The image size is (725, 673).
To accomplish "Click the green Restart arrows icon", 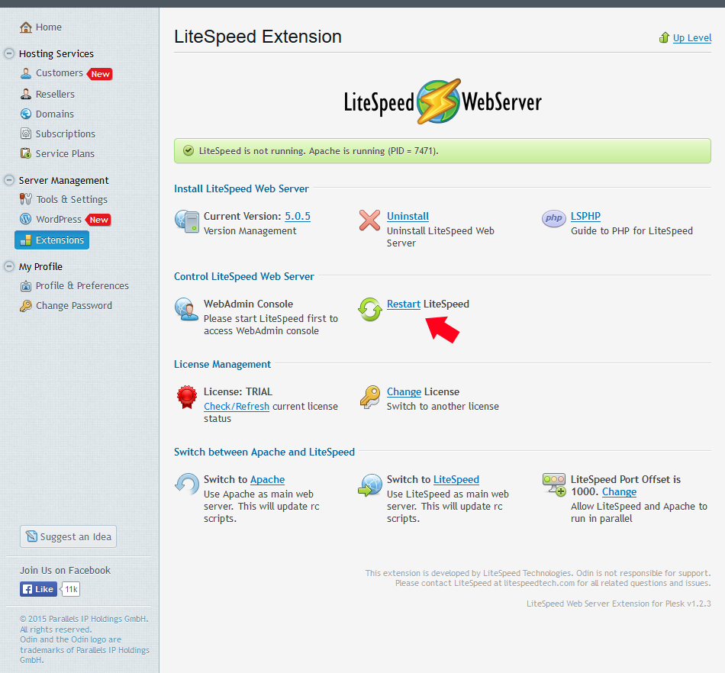I will (x=370, y=309).
